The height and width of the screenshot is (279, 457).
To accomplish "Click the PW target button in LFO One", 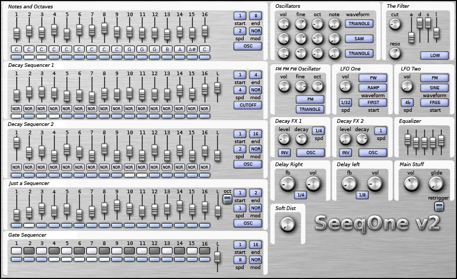I will [x=373, y=78].
